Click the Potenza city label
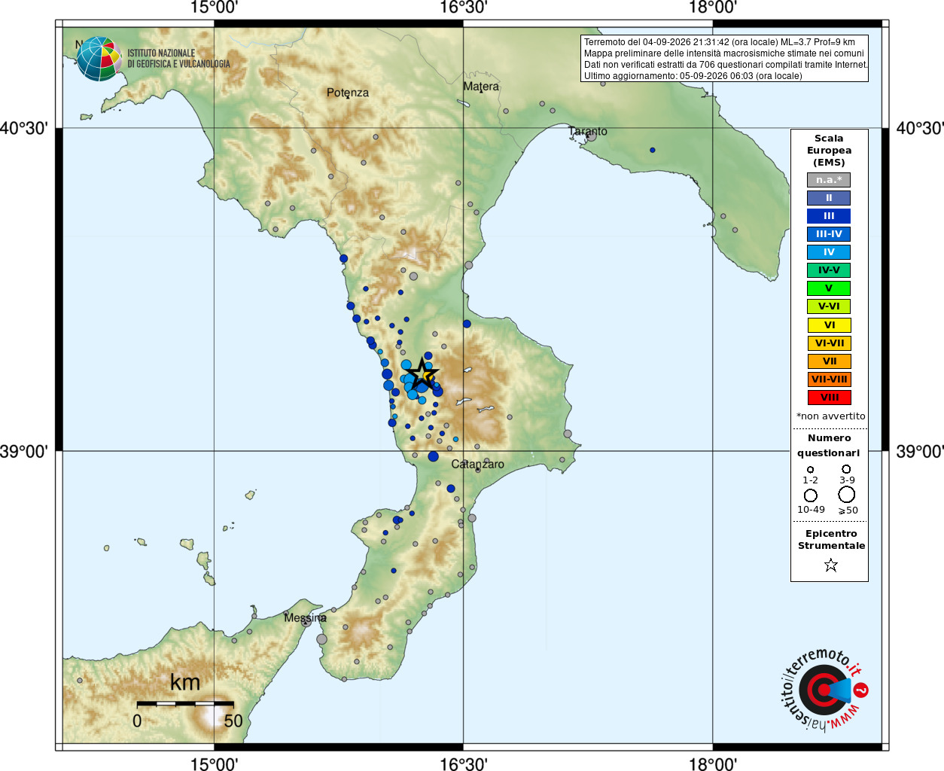The height and width of the screenshot is (771, 944). click(348, 93)
